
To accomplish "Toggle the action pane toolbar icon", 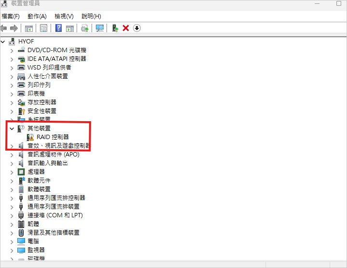I will coord(70,28).
